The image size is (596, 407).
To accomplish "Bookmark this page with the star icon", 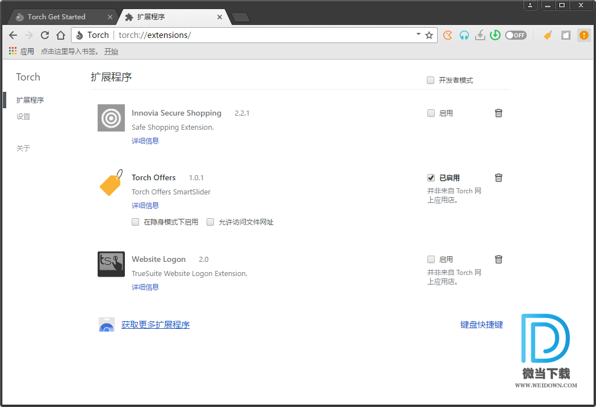I will click(429, 35).
